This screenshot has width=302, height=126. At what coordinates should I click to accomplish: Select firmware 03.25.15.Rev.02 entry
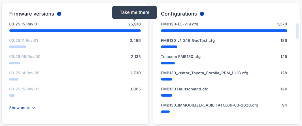coord(24,89)
